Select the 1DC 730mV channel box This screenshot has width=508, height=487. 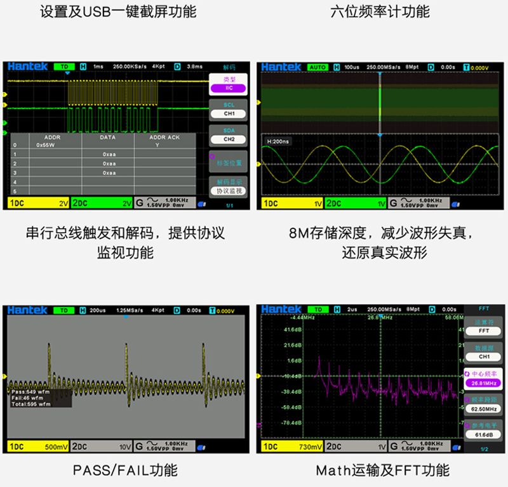(x=291, y=446)
